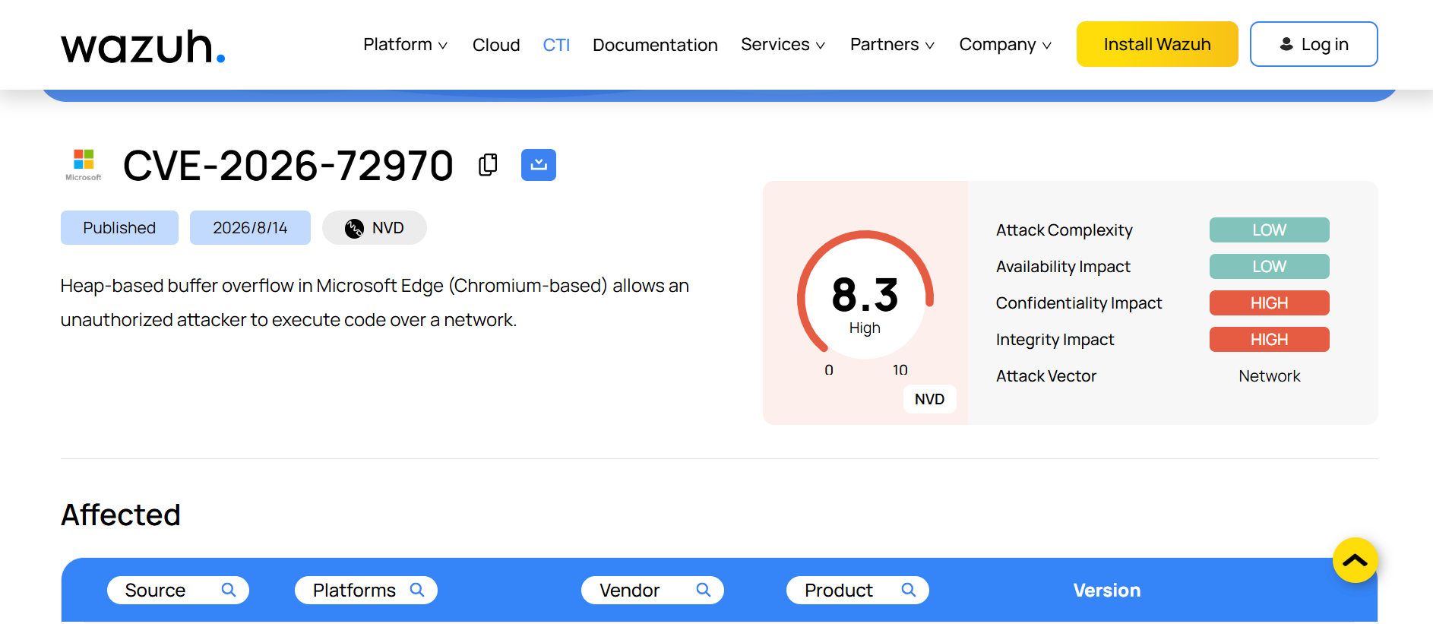Copy the CVE-2026-72970 identifier

coord(488,165)
